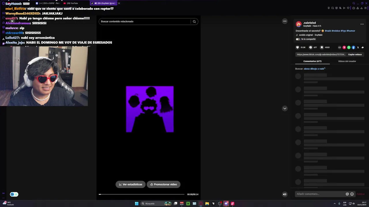Image resolution: width=369 pixels, height=207 pixels.
Task: Open the Opera GX taskbar icon
Action: 201,204
